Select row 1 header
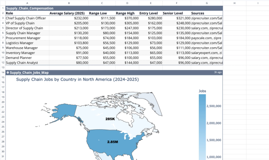Screen dimensions: 269x160 tap(3, 8)
